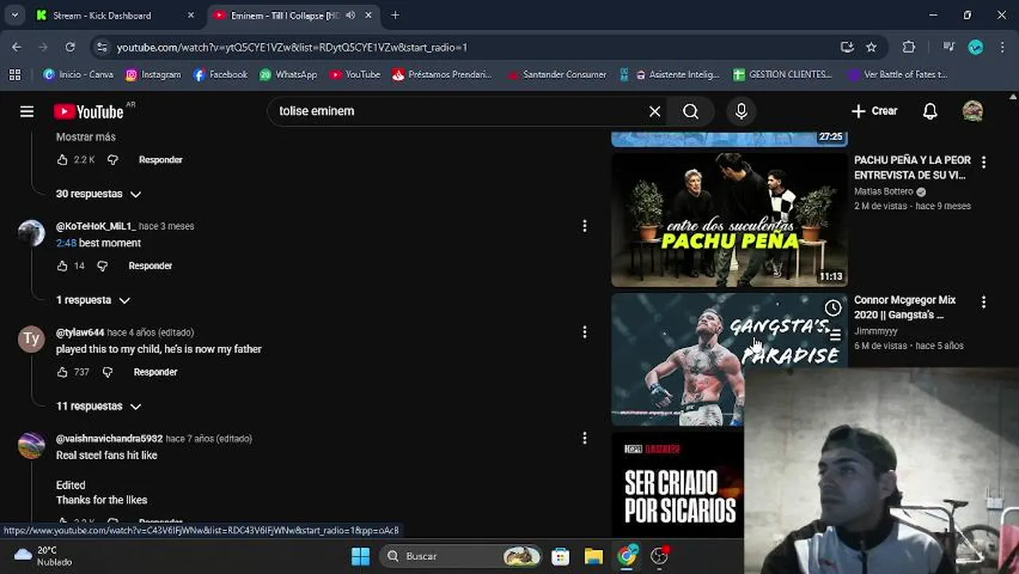Screen dimensions: 1019x574
Task: Dislike tylaw644's comment
Action: tap(108, 372)
